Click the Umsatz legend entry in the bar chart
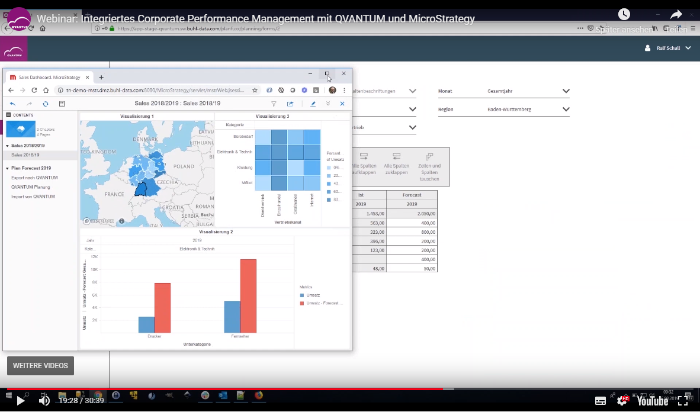Screen dimensions: 700x412 pos(310,295)
